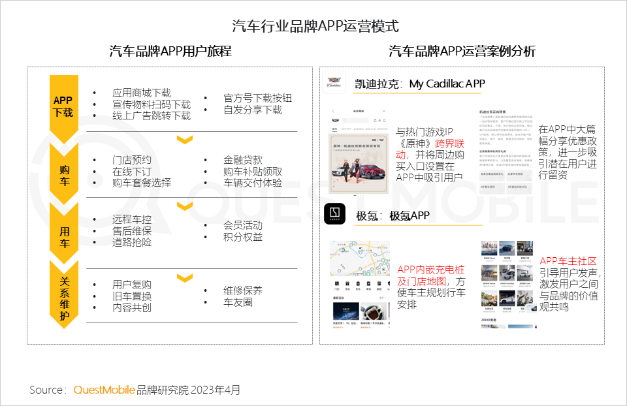Switch to the underlined first tab in Cadillac storefront
Viewport: 627px width, 406px height.
coord(333,127)
